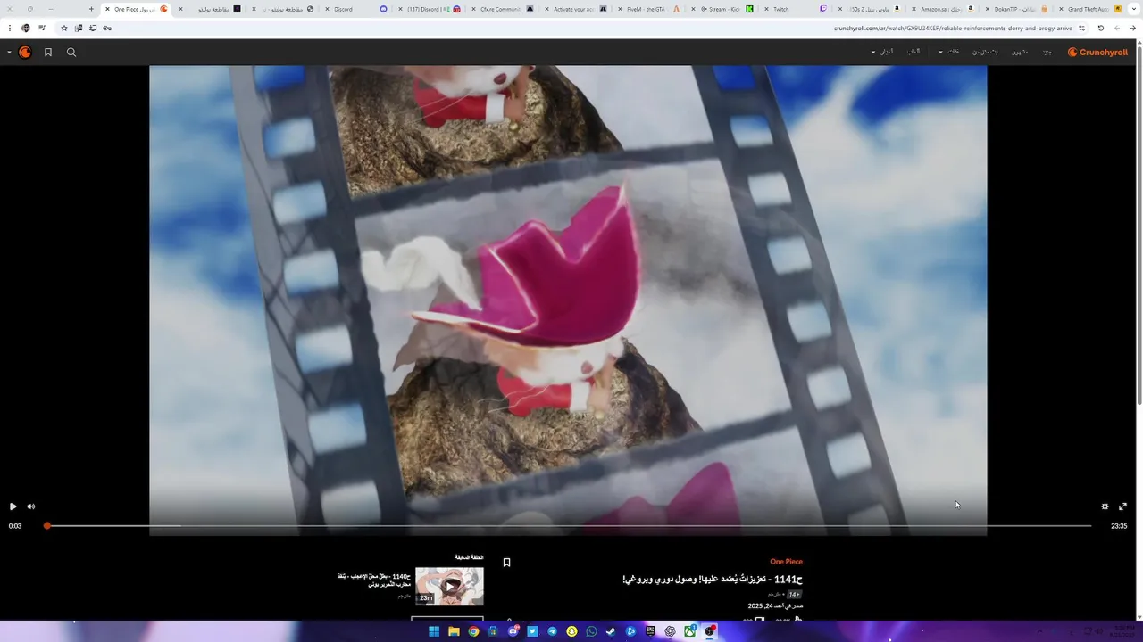Screen dimensions: 1143x642
Task: Open ChatGPT from the taskbar
Action: click(x=670, y=631)
